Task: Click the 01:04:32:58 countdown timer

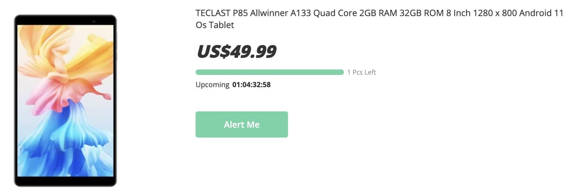Action: coord(251,84)
